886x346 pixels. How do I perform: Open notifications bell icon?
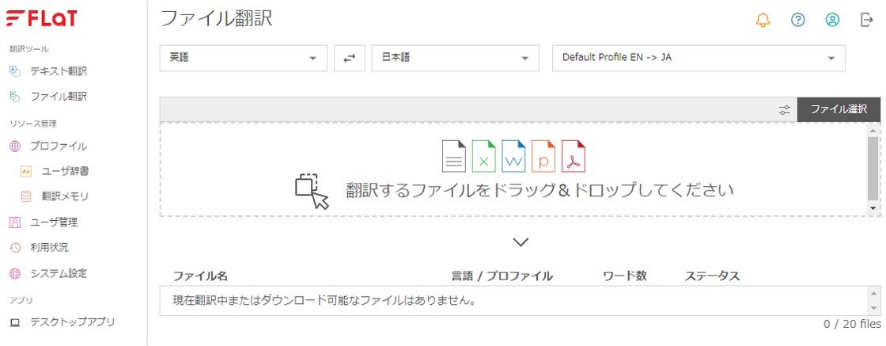(x=763, y=21)
